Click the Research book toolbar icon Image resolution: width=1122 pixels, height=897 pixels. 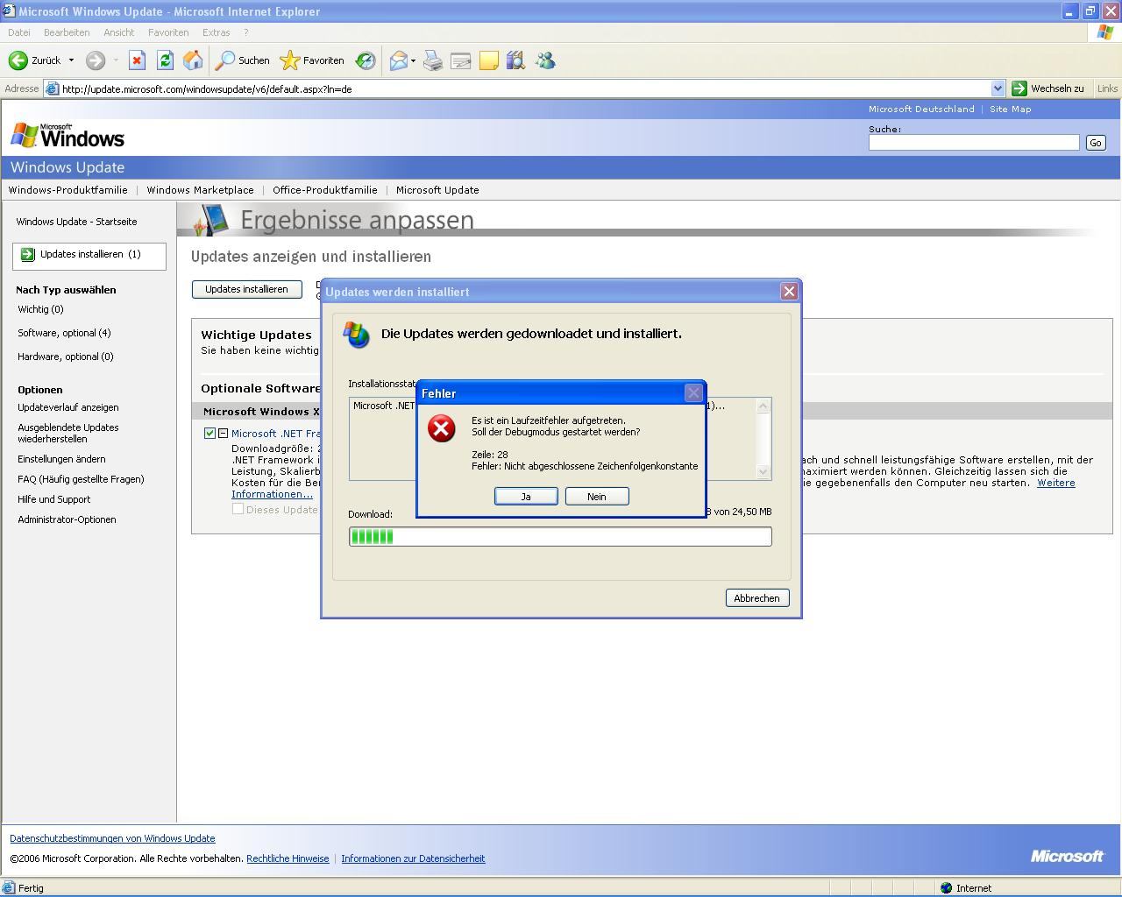[x=515, y=60]
